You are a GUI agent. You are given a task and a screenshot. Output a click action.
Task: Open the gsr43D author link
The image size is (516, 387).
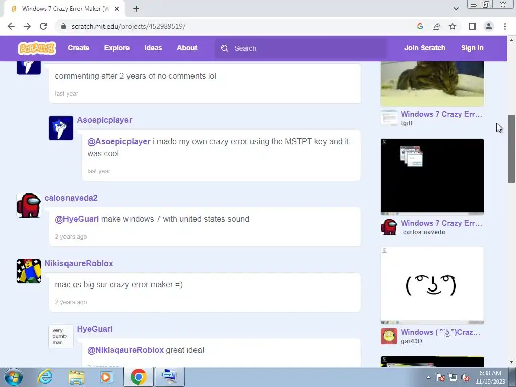[411, 341]
